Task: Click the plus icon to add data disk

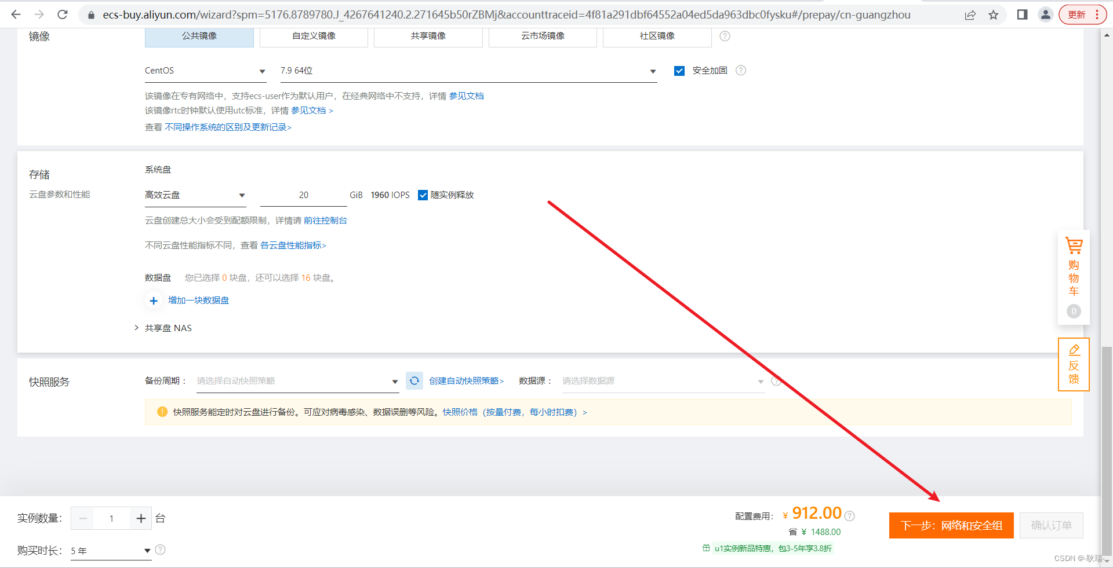Action: coord(154,301)
